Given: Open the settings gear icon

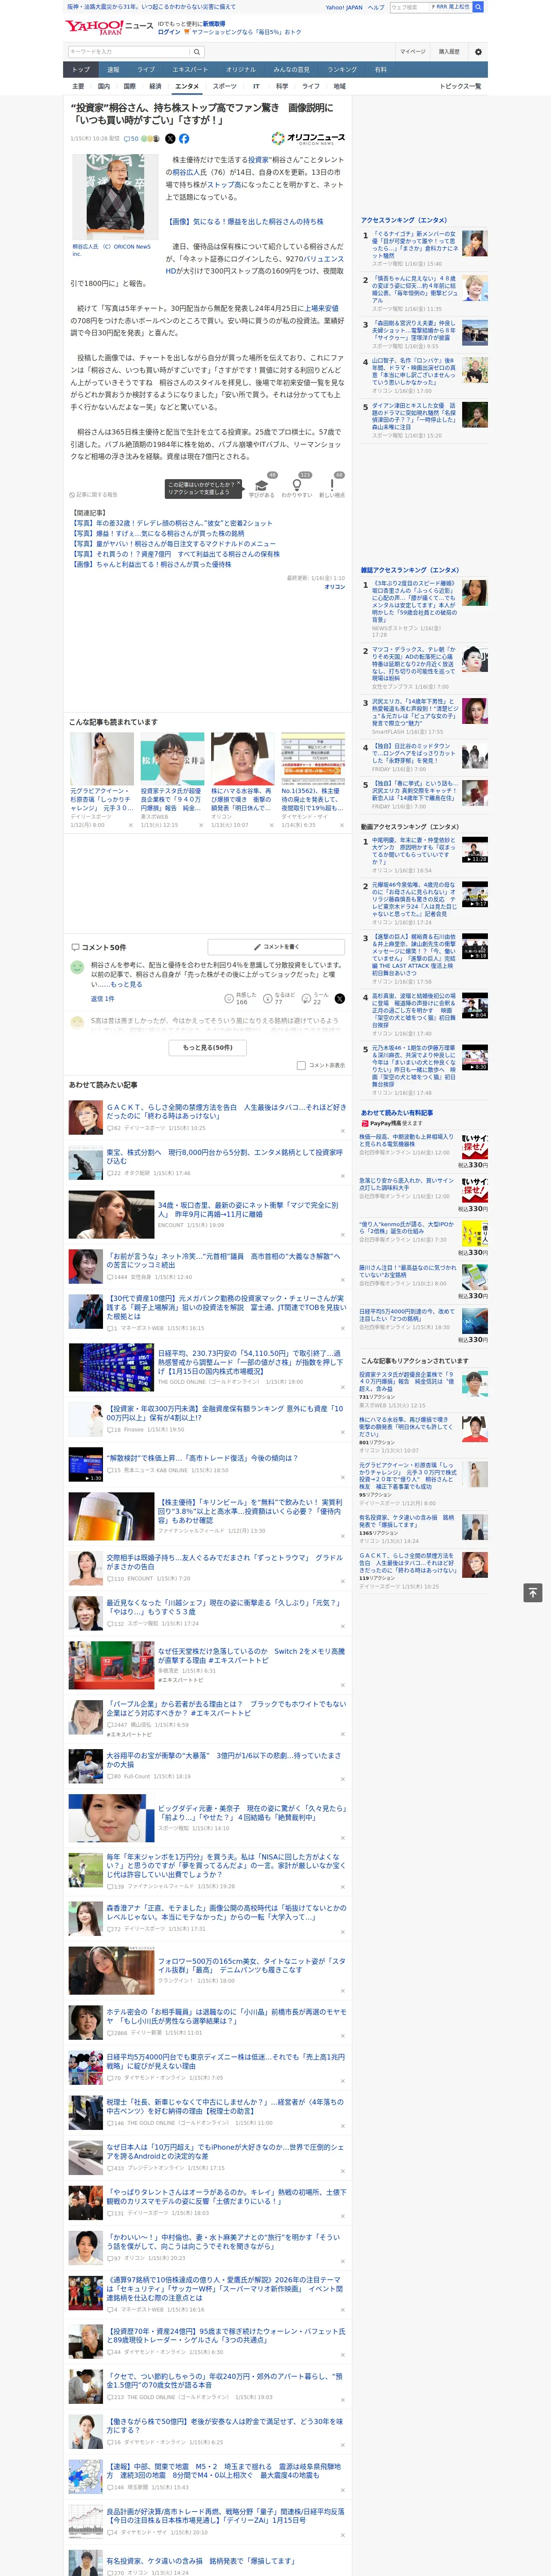Looking at the screenshot, I should (x=478, y=52).
